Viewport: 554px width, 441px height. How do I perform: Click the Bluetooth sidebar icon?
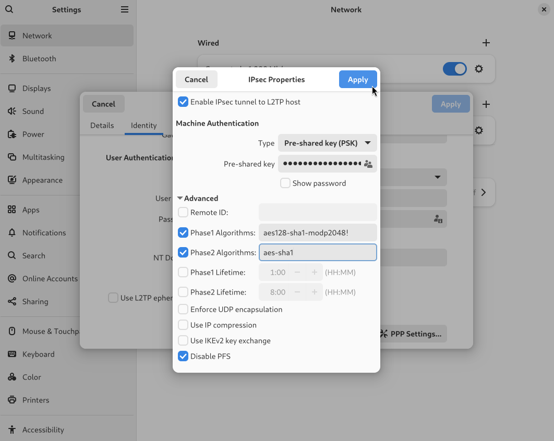12,58
